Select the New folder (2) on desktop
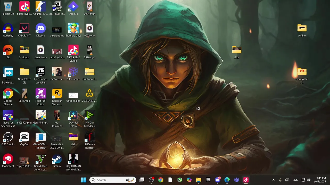The image size is (330, 185). pyautogui.click(x=24, y=75)
